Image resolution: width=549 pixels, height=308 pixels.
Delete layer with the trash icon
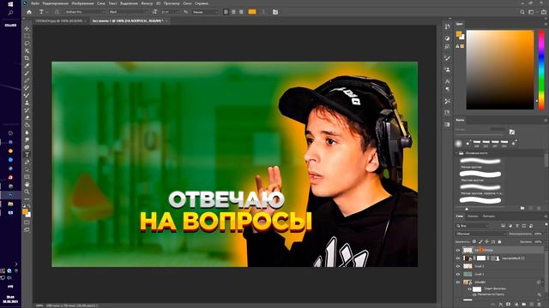(540, 305)
